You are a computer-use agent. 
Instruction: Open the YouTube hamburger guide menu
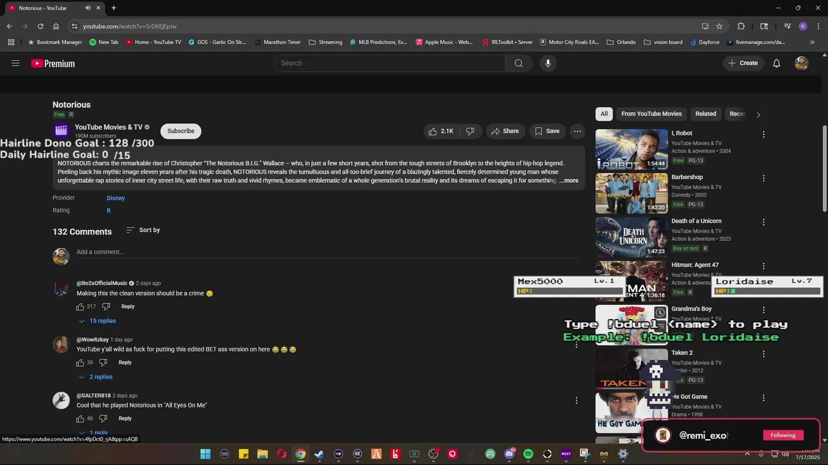16,63
